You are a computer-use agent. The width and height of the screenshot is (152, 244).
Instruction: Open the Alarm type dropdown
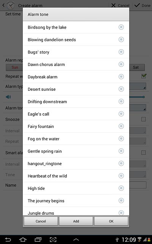pos(138,86)
